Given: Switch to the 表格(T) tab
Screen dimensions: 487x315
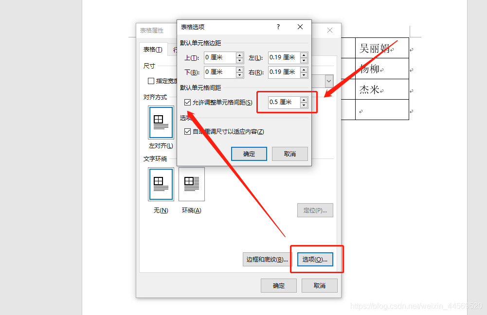Looking at the screenshot, I should 153,50.
